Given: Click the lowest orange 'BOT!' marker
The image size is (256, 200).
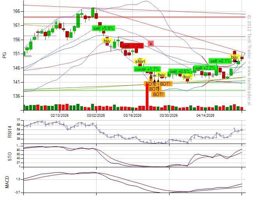Looking at the screenshot, I should 158,94.
